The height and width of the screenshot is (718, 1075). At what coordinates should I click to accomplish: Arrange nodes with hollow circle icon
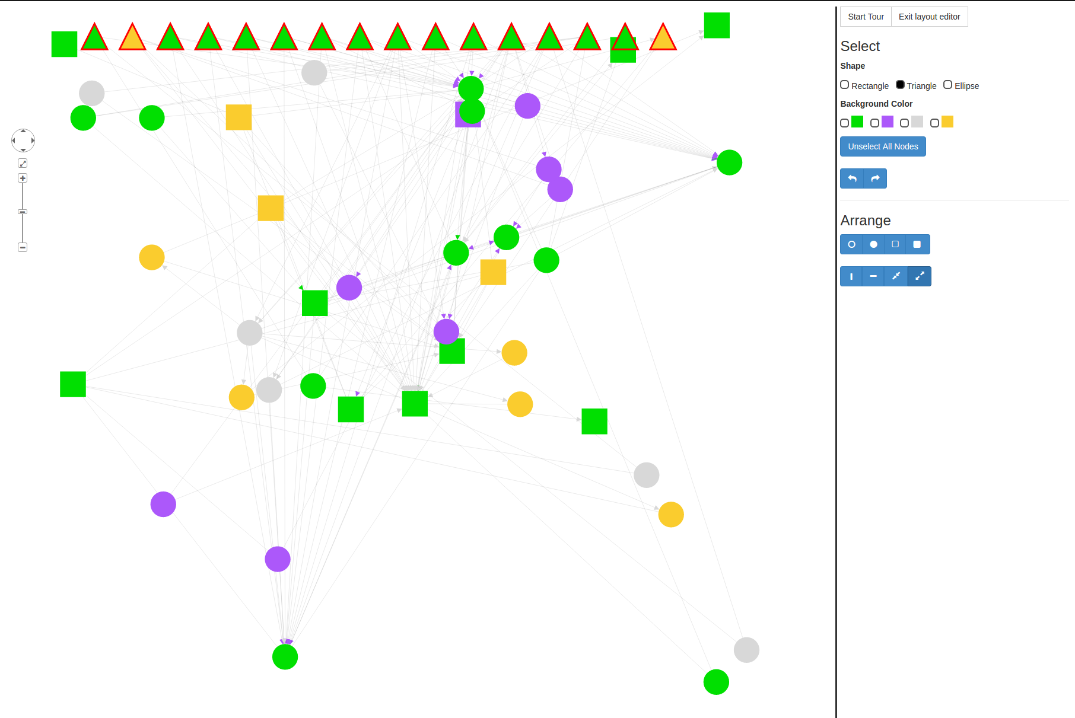[x=851, y=244]
